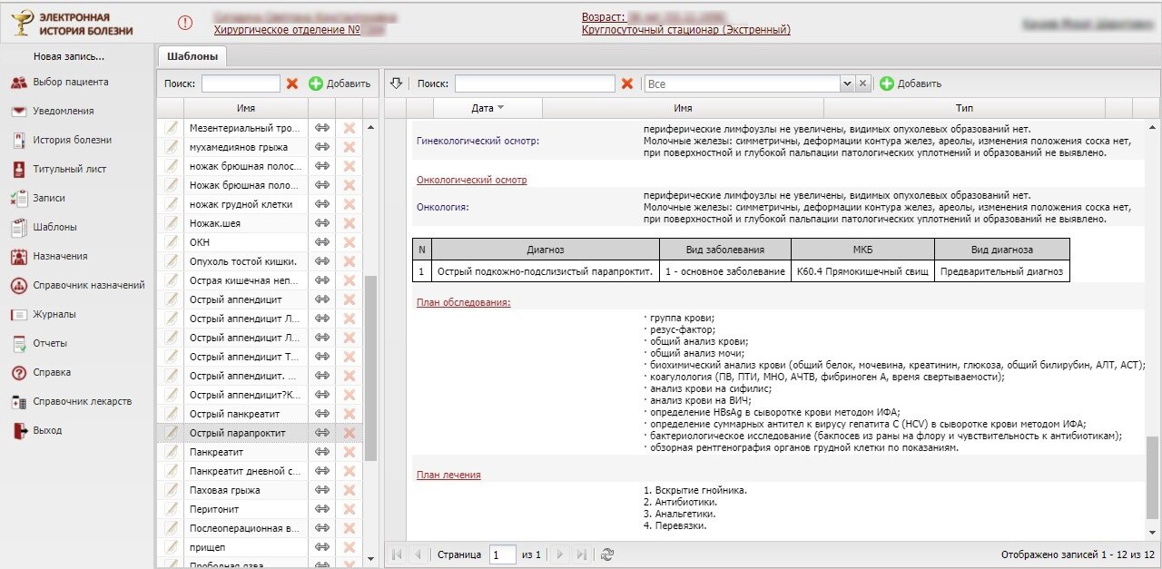Edit the Панкреатит template pencil icon
1162x569 pixels.
click(171, 451)
